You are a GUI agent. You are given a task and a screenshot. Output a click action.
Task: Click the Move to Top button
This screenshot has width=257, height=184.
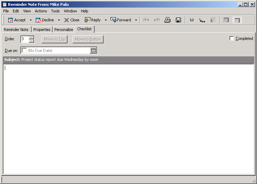(x=54, y=39)
